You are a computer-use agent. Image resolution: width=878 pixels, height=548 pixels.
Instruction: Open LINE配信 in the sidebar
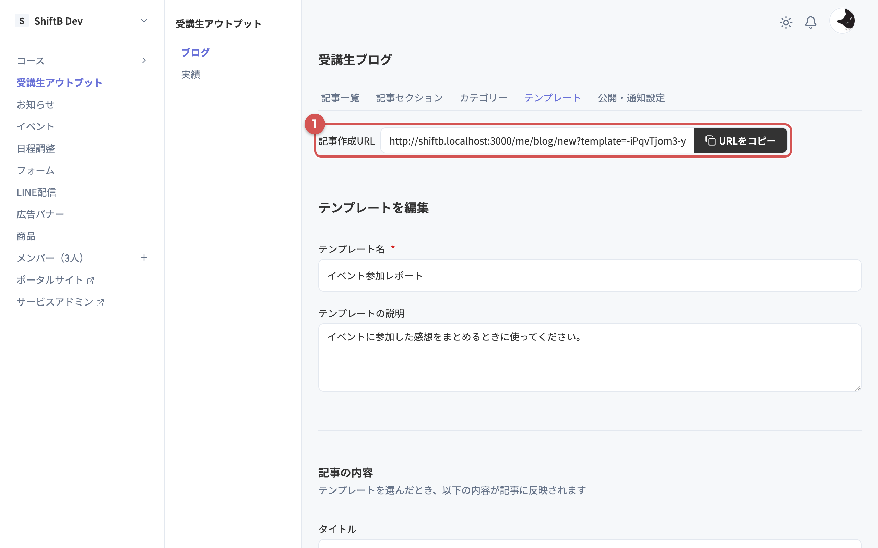pyautogui.click(x=36, y=192)
